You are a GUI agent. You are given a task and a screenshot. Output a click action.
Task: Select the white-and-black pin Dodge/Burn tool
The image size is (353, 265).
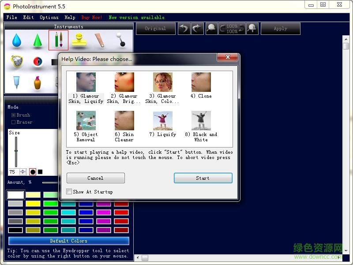pos(120,40)
